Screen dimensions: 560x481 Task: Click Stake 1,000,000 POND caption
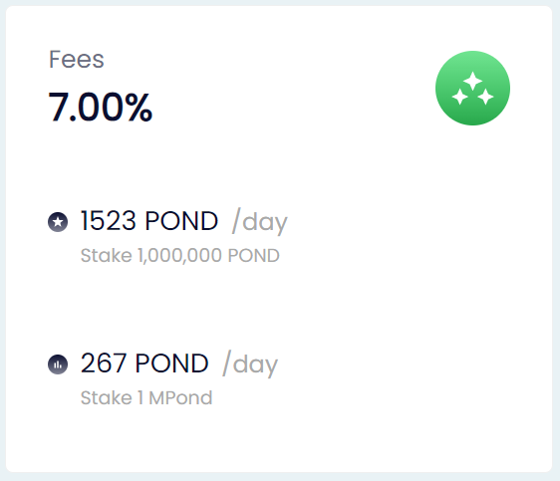click(180, 256)
